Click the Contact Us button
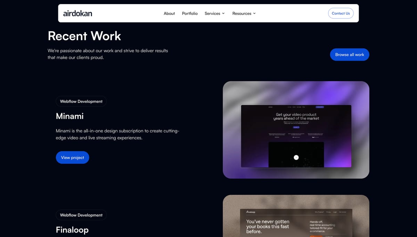Screen dimensions: 417x237 341,13
